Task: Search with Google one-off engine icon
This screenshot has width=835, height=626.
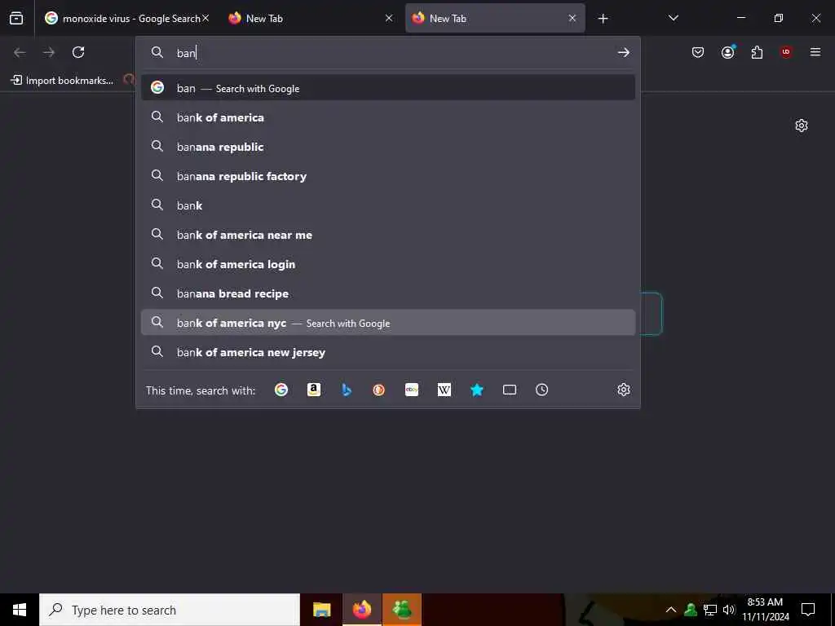Action: click(281, 390)
